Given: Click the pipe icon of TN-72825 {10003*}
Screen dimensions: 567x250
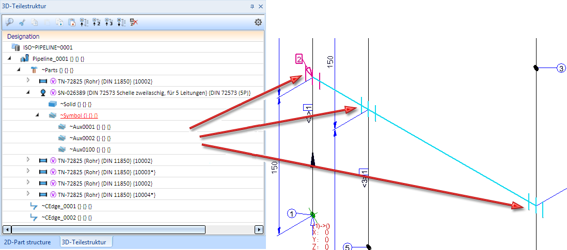Looking at the screenshot, I should click(43, 173).
